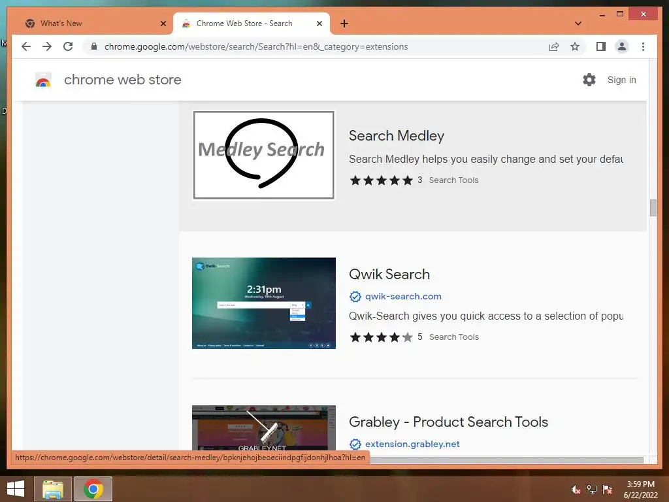
Task: Go back to the previous page
Action: pos(26,46)
